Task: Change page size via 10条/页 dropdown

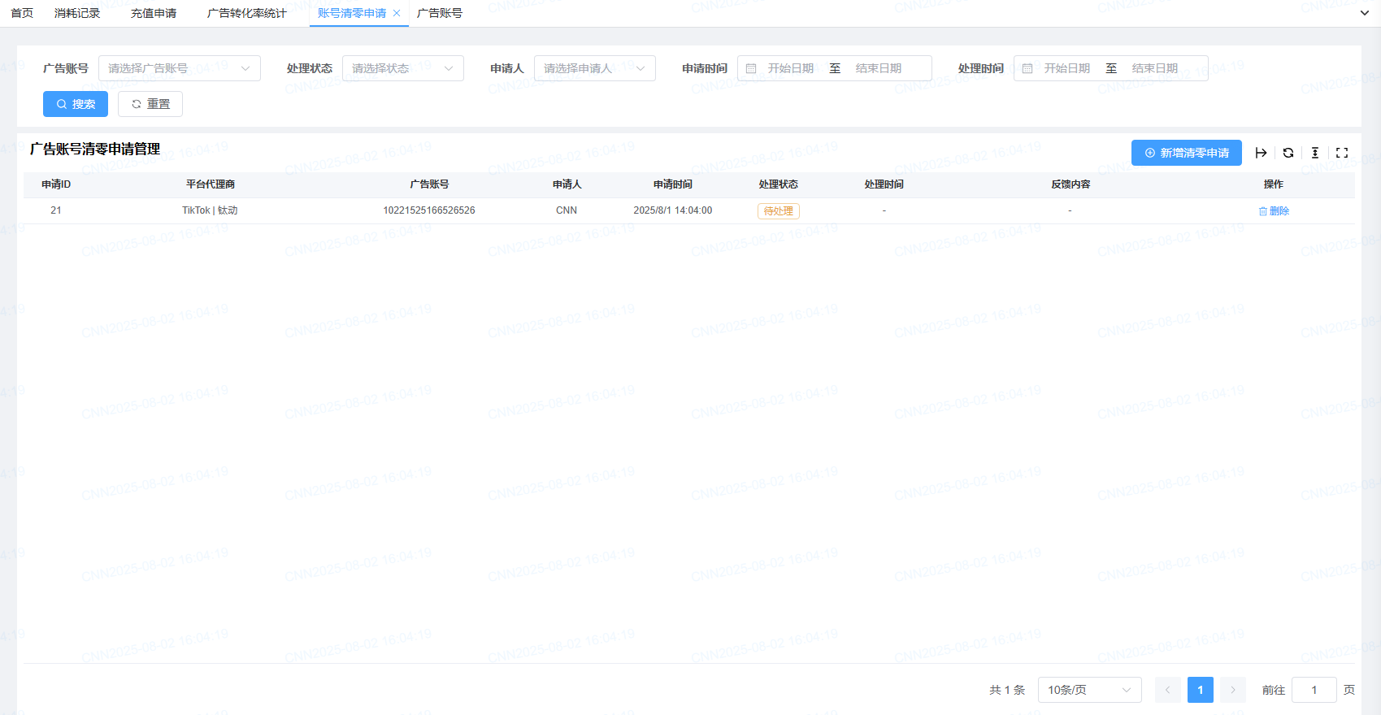Action: click(x=1089, y=690)
